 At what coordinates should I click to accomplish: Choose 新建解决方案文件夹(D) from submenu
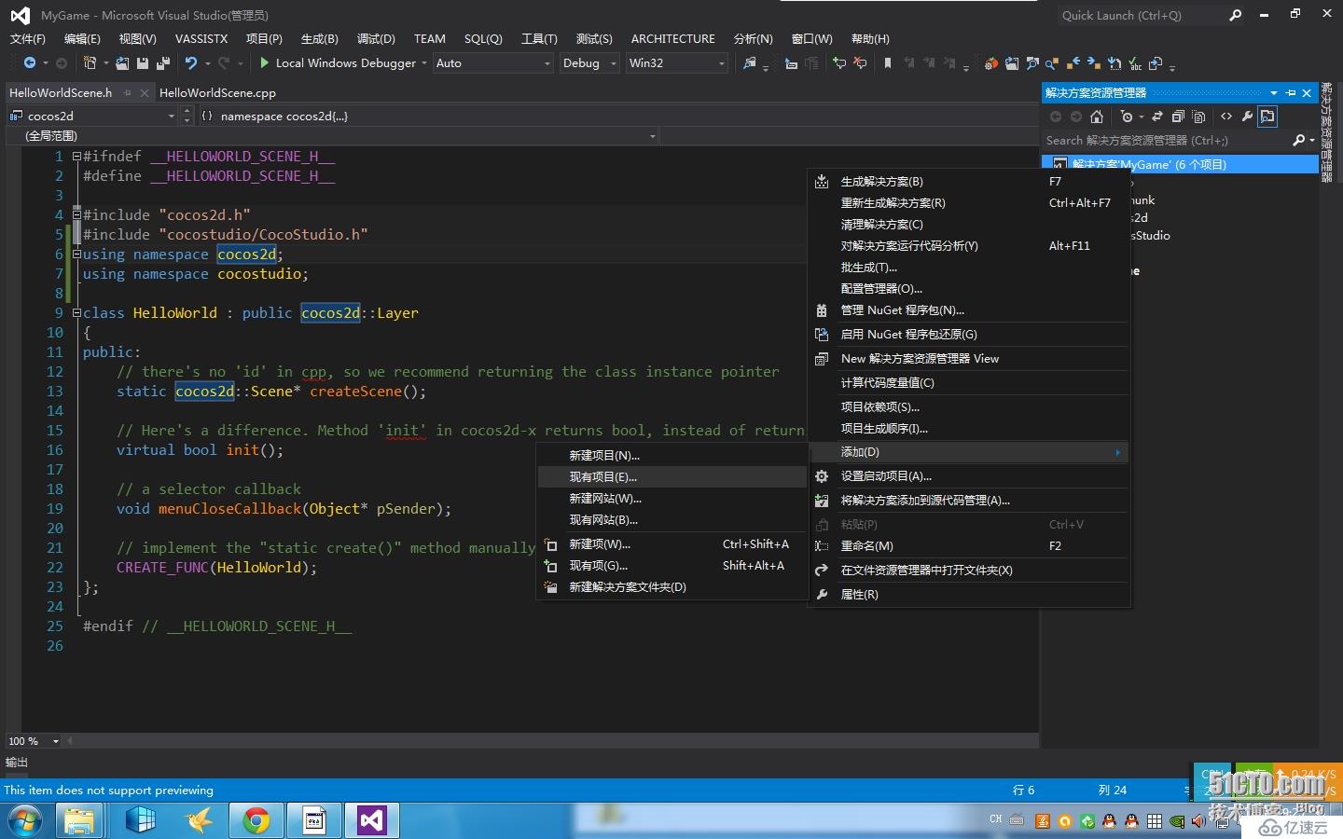pyautogui.click(x=672, y=586)
